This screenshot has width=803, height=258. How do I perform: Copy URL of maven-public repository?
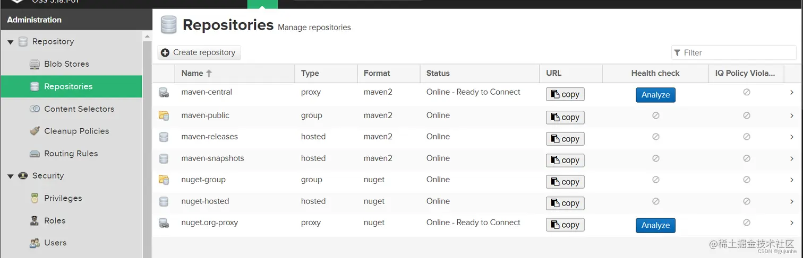(565, 117)
